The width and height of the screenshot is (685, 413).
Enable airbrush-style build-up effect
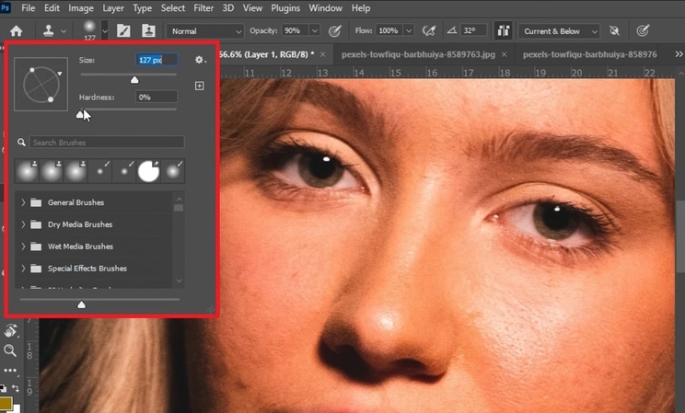(x=428, y=30)
